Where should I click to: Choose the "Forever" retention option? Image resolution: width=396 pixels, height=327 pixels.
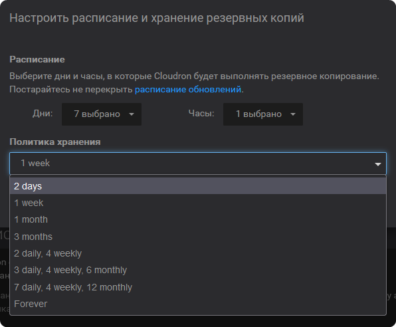(x=198, y=304)
